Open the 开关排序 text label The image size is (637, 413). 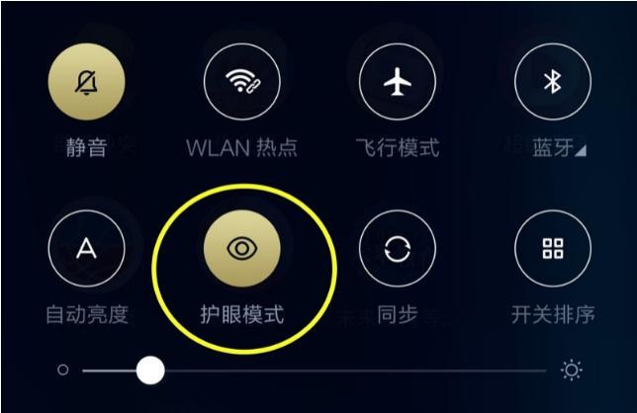(553, 314)
